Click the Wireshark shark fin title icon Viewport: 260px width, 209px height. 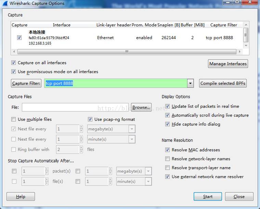5,3
